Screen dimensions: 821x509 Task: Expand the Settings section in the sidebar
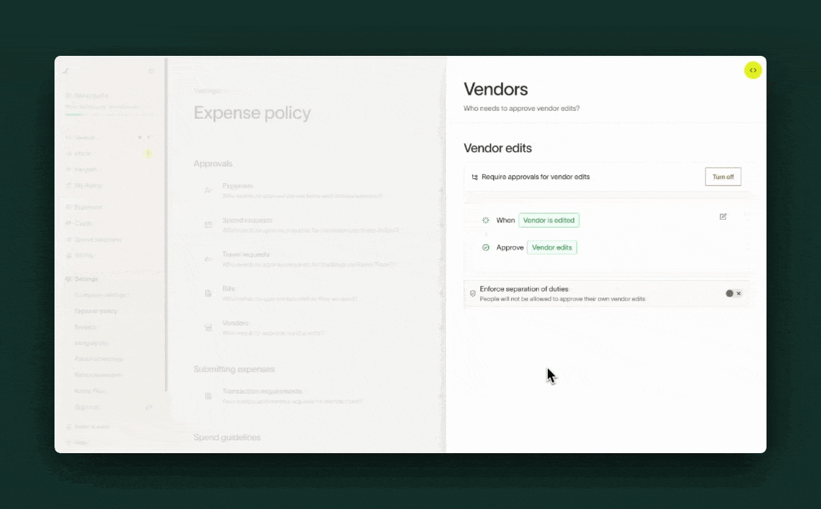[x=86, y=279]
